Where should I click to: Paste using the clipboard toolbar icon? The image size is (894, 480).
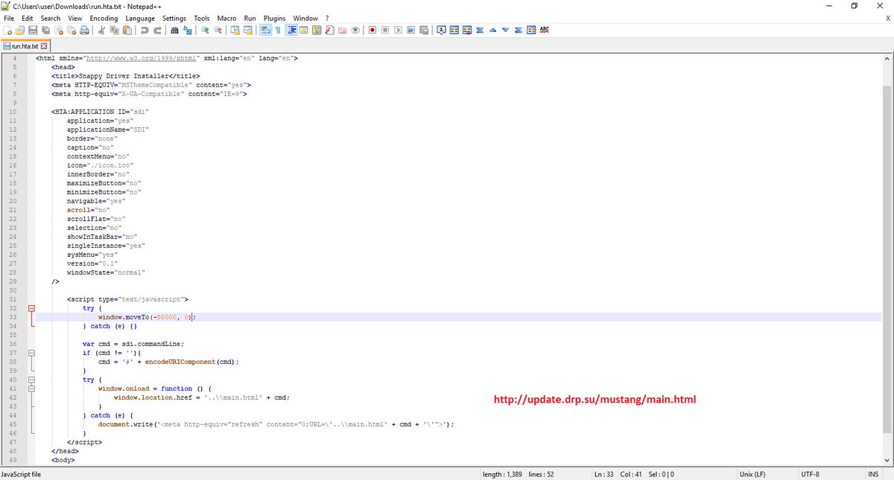pos(127,31)
